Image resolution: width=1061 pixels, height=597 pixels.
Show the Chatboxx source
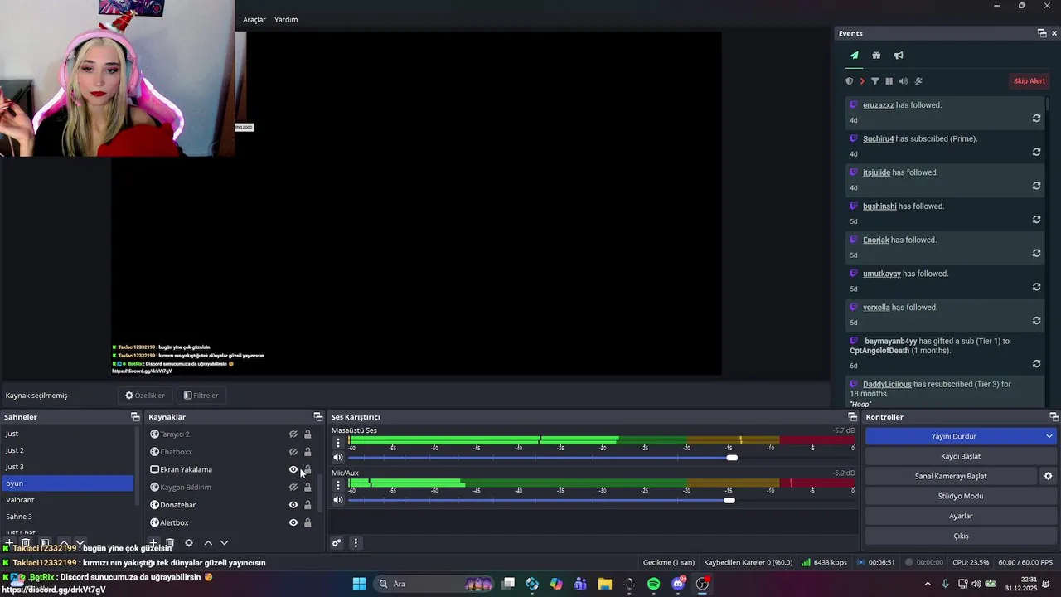click(293, 452)
